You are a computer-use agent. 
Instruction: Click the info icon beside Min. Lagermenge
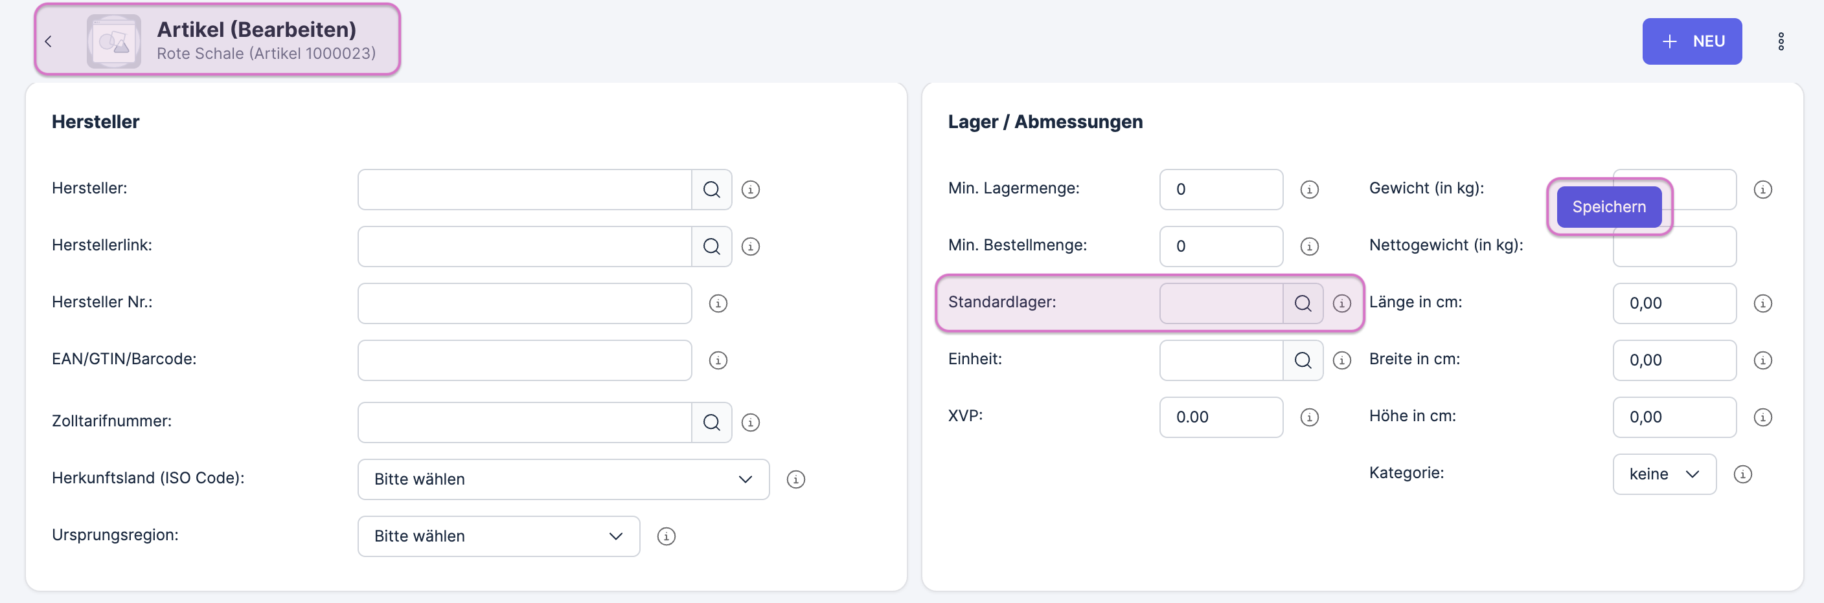click(1308, 190)
